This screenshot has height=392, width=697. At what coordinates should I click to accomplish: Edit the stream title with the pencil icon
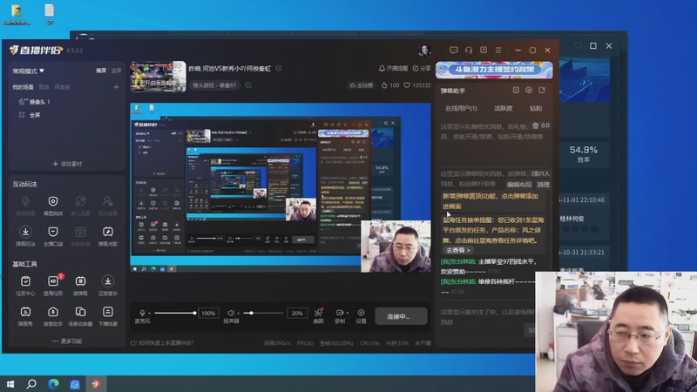point(279,68)
